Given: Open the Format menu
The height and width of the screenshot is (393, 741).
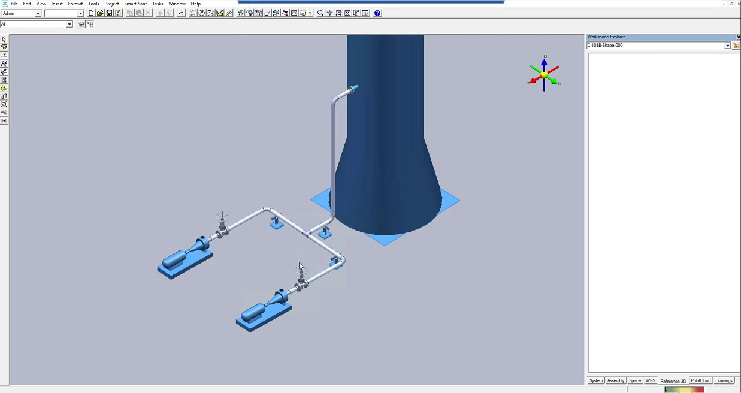Looking at the screenshot, I should [x=75, y=4].
